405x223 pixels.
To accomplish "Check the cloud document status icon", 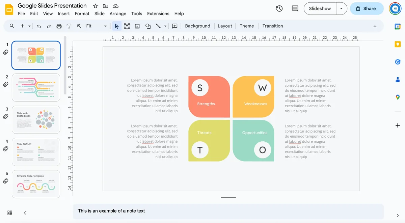I will (x=115, y=6).
